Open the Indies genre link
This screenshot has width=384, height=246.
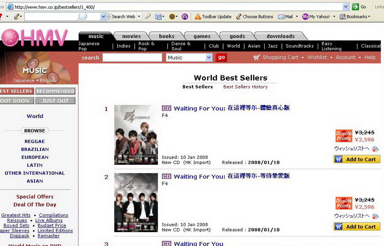pyautogui.click(x=123, y=46)
